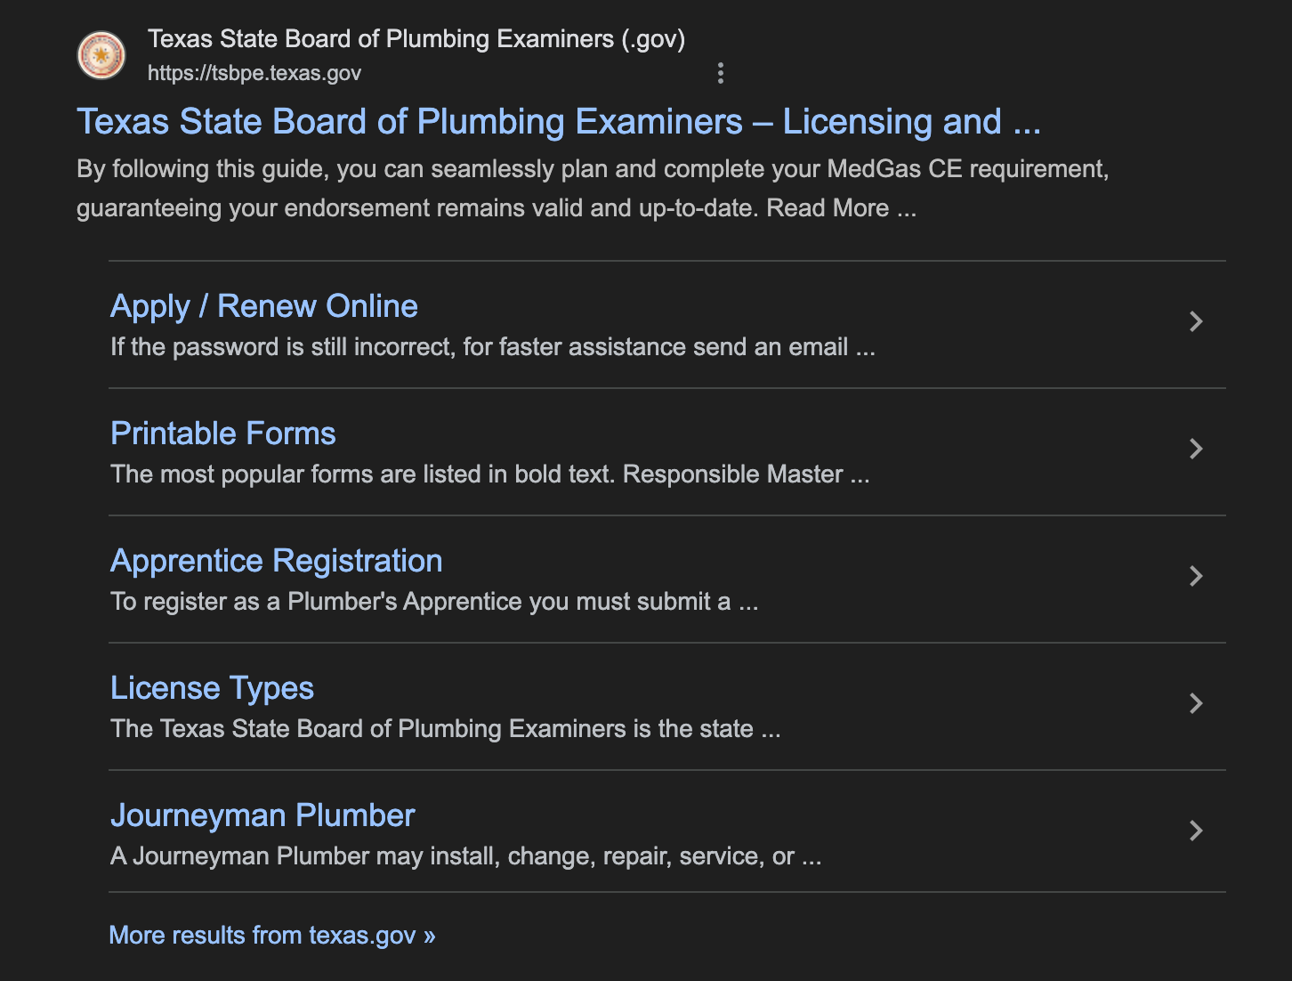Image resolution: width=1292 pixels, height=981 pixels.
Task: Click the Texas State Board site name header
Action: 417,38
